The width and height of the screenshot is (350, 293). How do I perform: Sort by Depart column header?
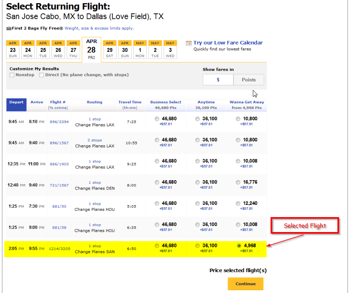(16, 105)
